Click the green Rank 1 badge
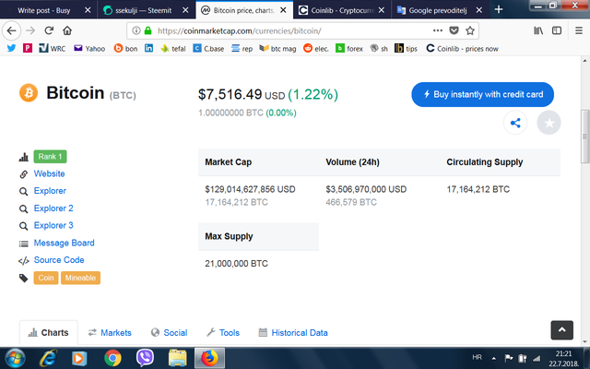The width and height of the screenshot is (590, 369). pos(50,157)
